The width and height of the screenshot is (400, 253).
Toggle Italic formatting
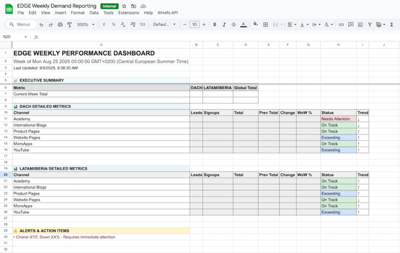[x=224, y=25]
